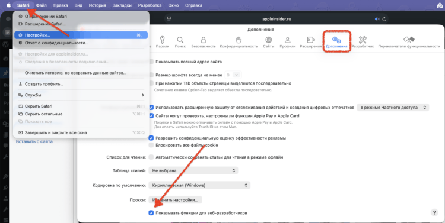
Task: Toggle расширенную защиту от отслеживания checkbox
Action: [x=151, y=108]
